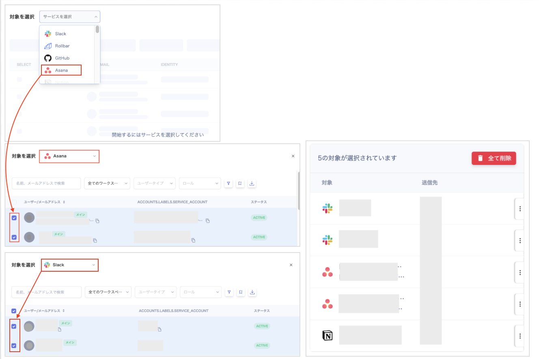The width and height of the screenshot is (539, 359).
Task: Click the ステータス column header in the Slack panel
Action: (x=262, y=311)
